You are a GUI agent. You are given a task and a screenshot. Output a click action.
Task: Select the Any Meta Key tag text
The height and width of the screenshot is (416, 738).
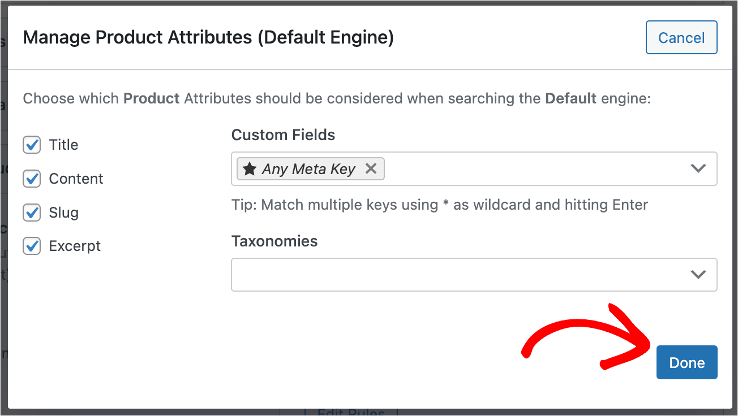[308, 169]
